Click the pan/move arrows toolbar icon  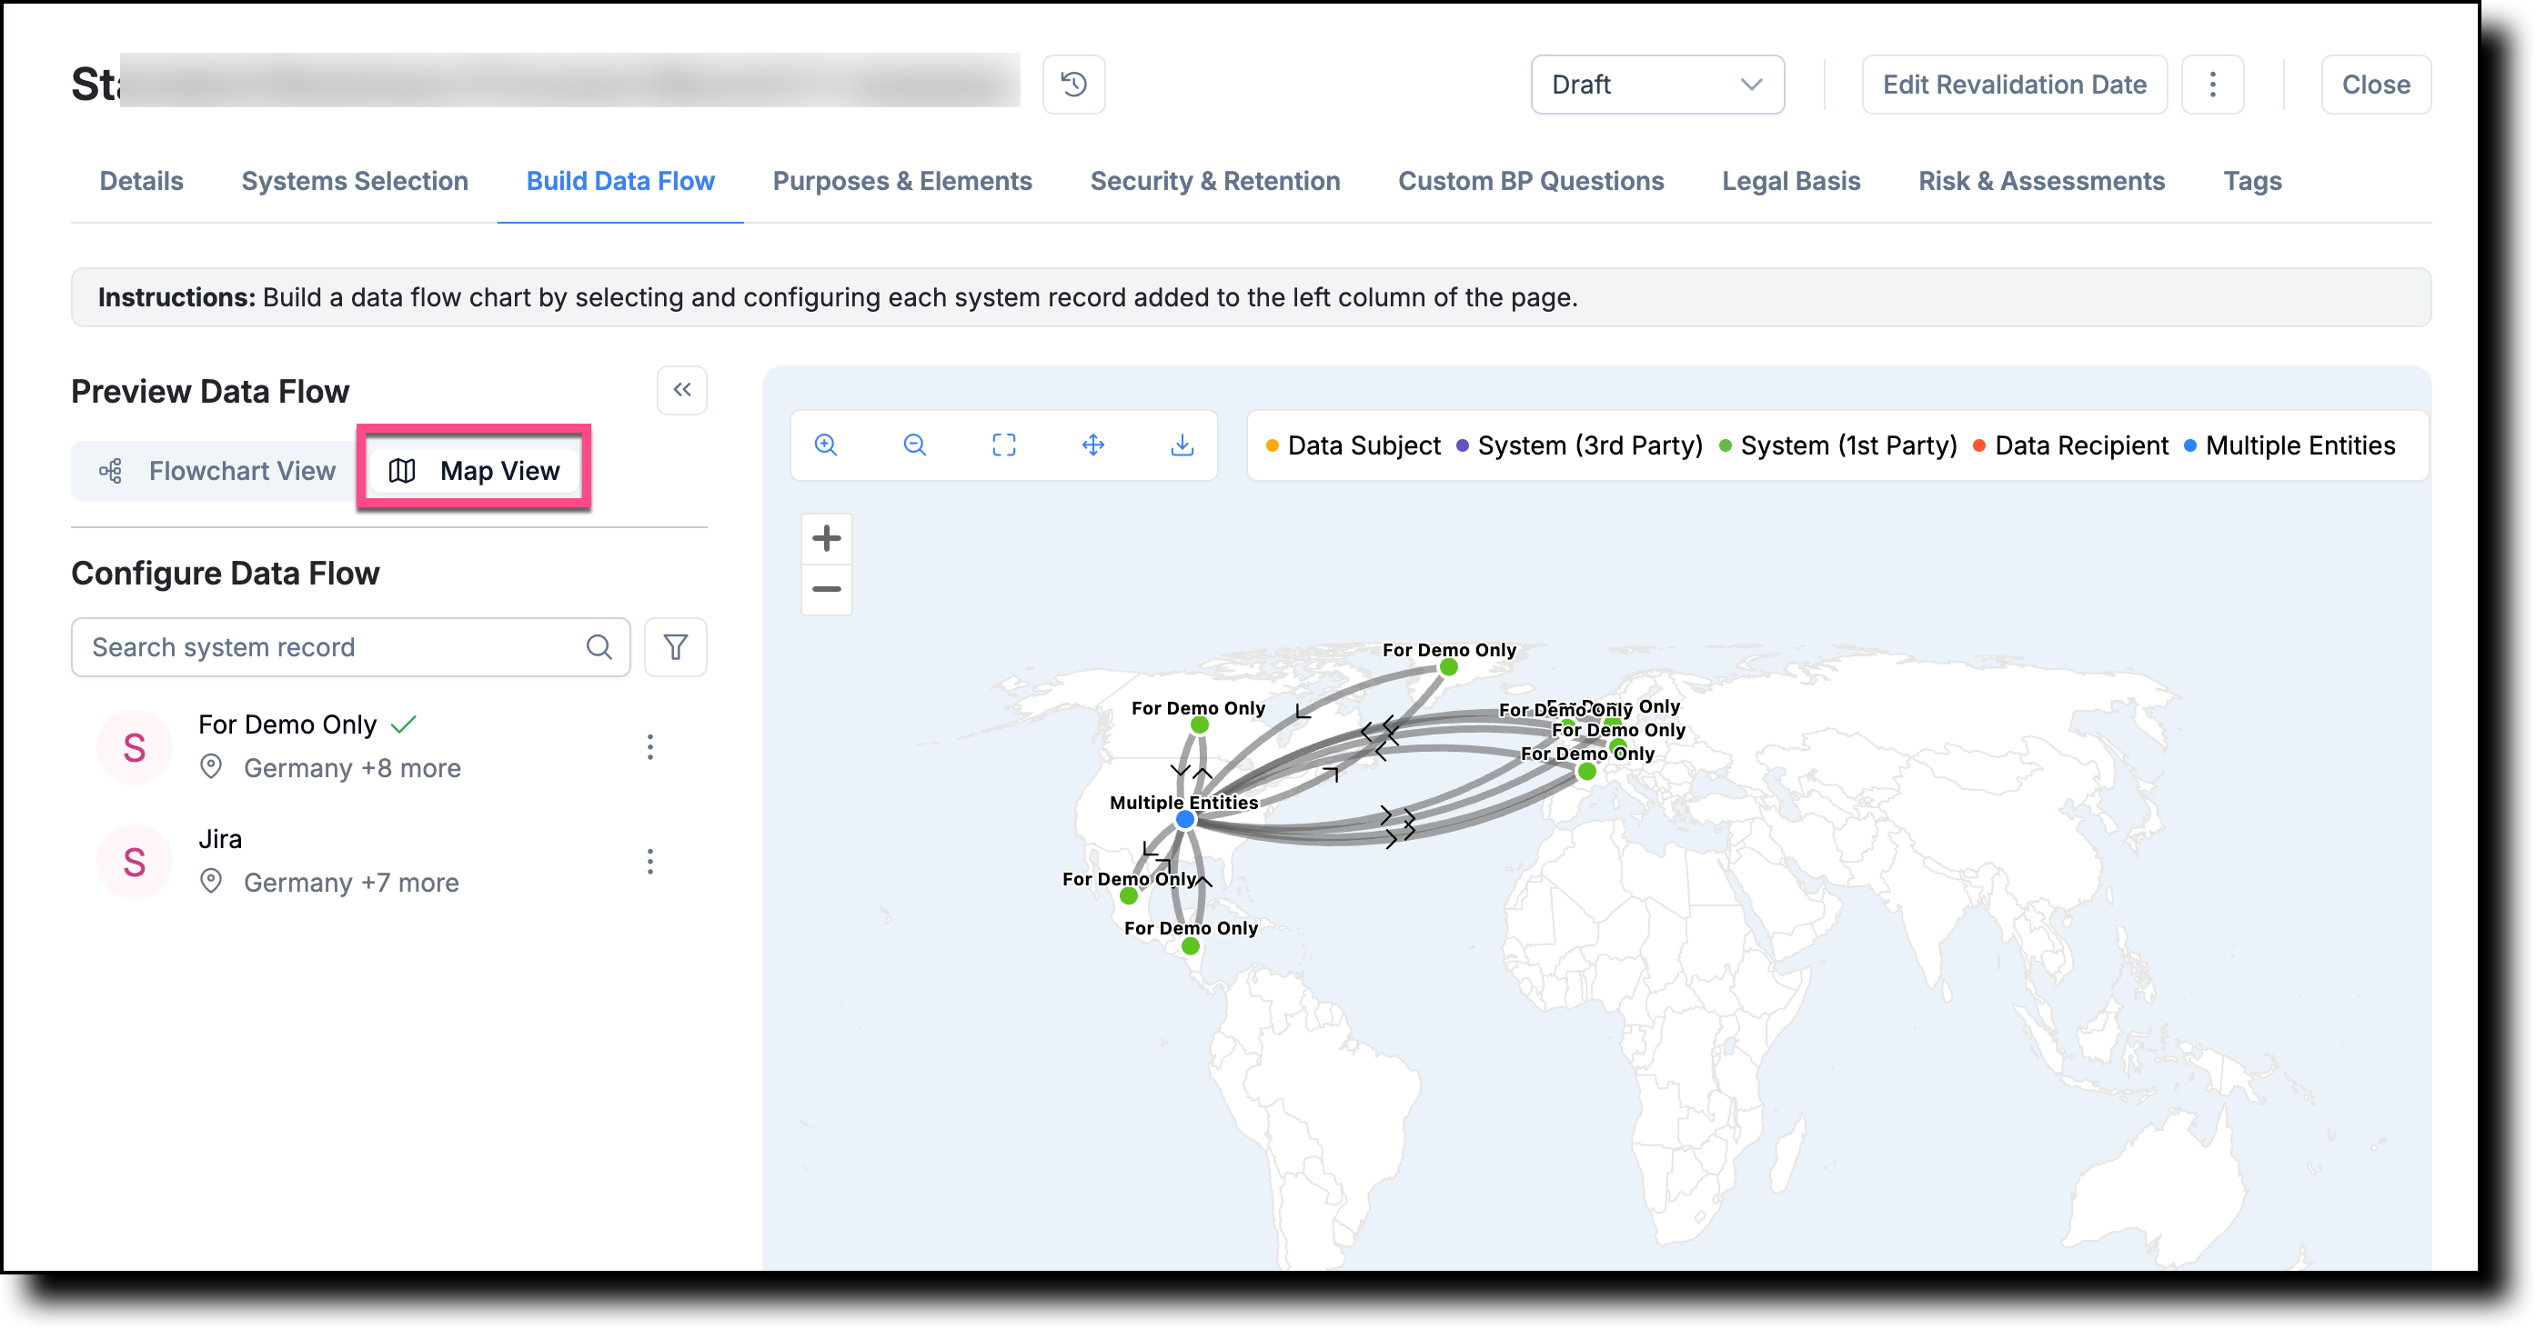pyautogui.click(x=1092, y=445)
